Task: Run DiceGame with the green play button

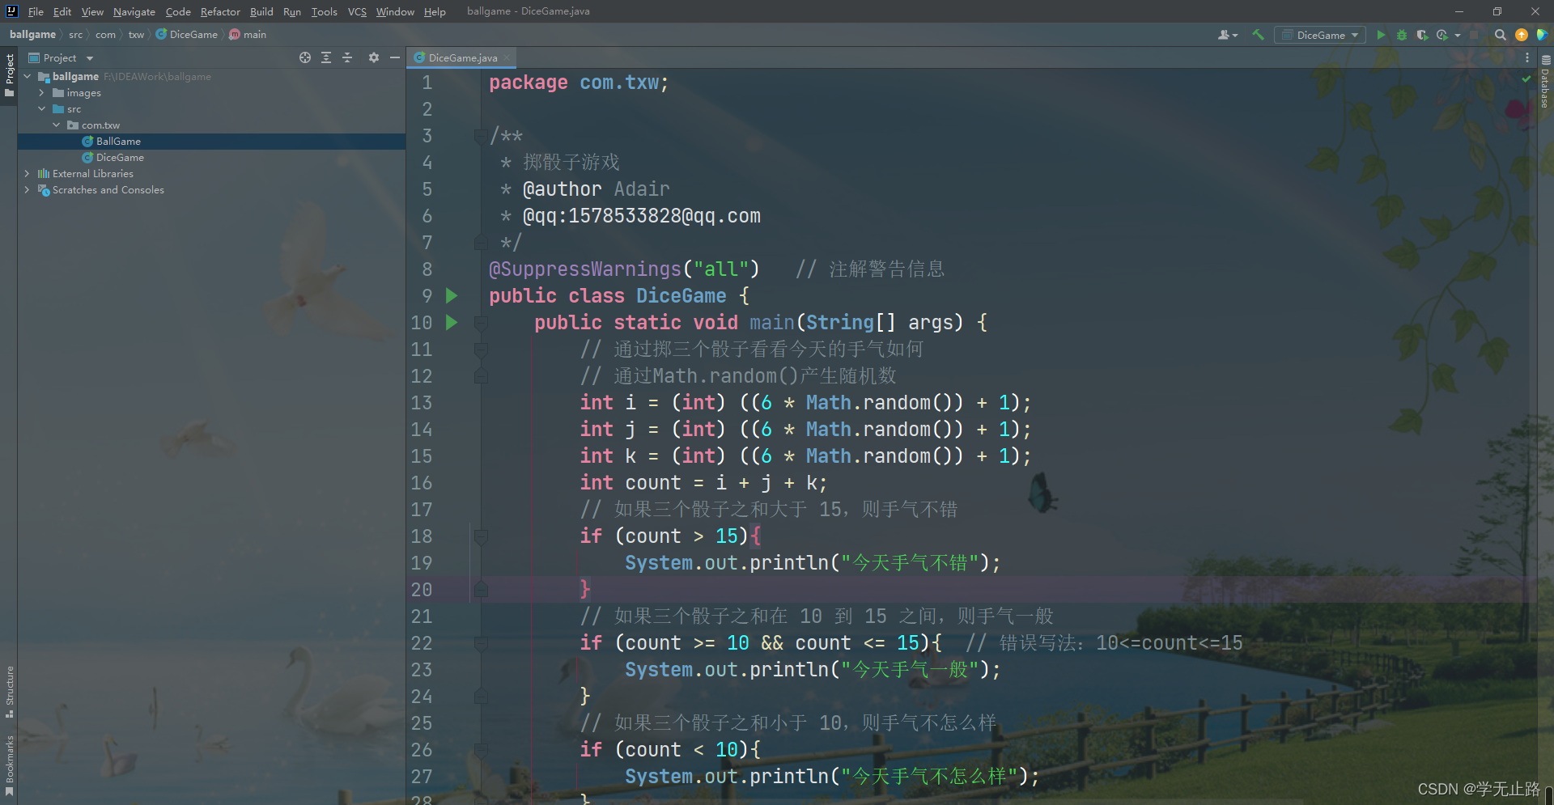Action: (1381, 35)
